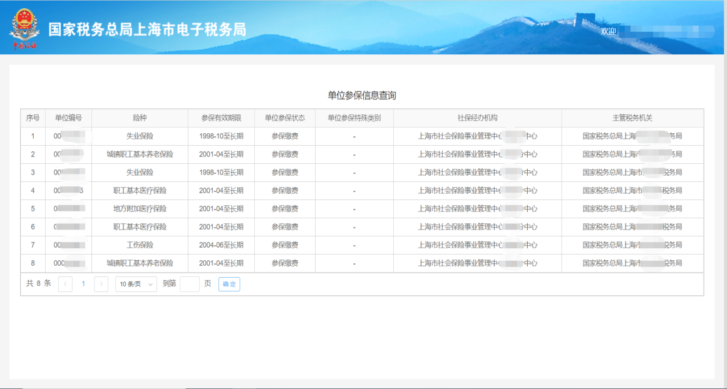This screenshot has height=389, width=727.
Task: Click the 单位参保特殊类别 column header
Action: click(x=354, y=118)
